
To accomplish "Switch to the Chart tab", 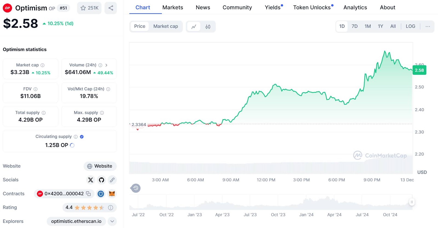I will click(x=143, y=7).
